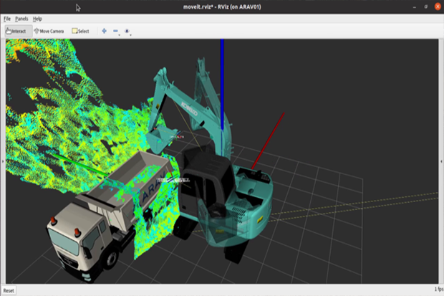Open the Help menu

pyautogui.click(x=37, y=18)
